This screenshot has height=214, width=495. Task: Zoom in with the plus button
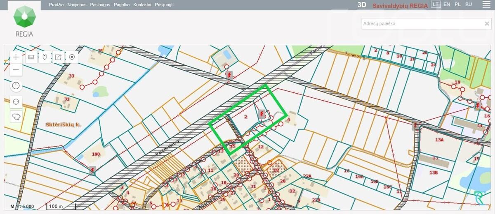pyautogui.click(x=16, y=57)
